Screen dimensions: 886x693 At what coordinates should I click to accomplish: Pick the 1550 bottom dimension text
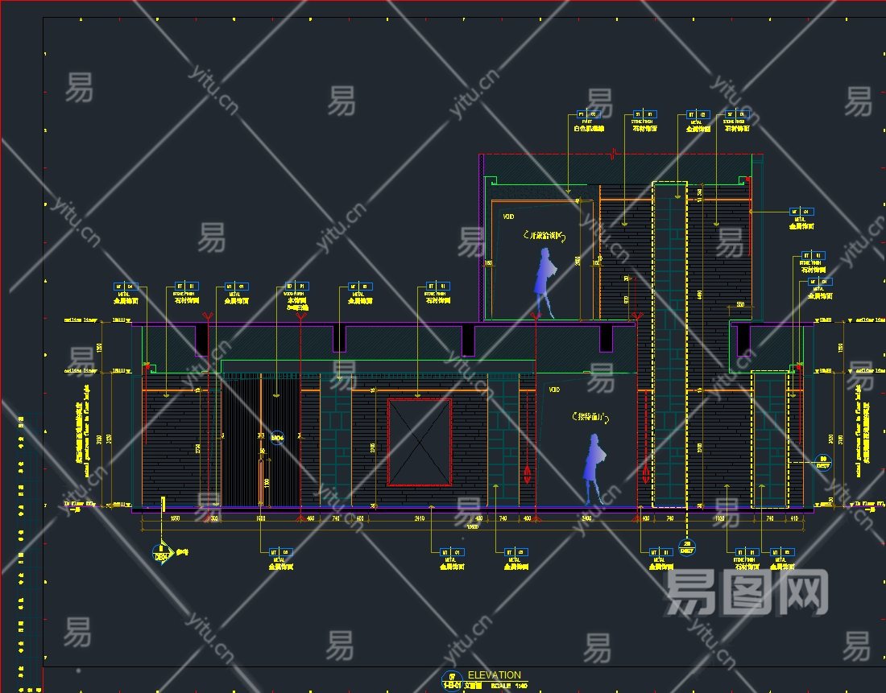pos(175,518)
